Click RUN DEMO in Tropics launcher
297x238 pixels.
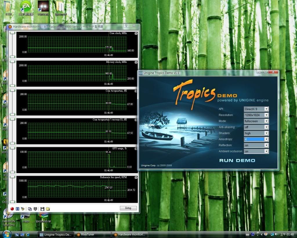(x=237, y=161)
